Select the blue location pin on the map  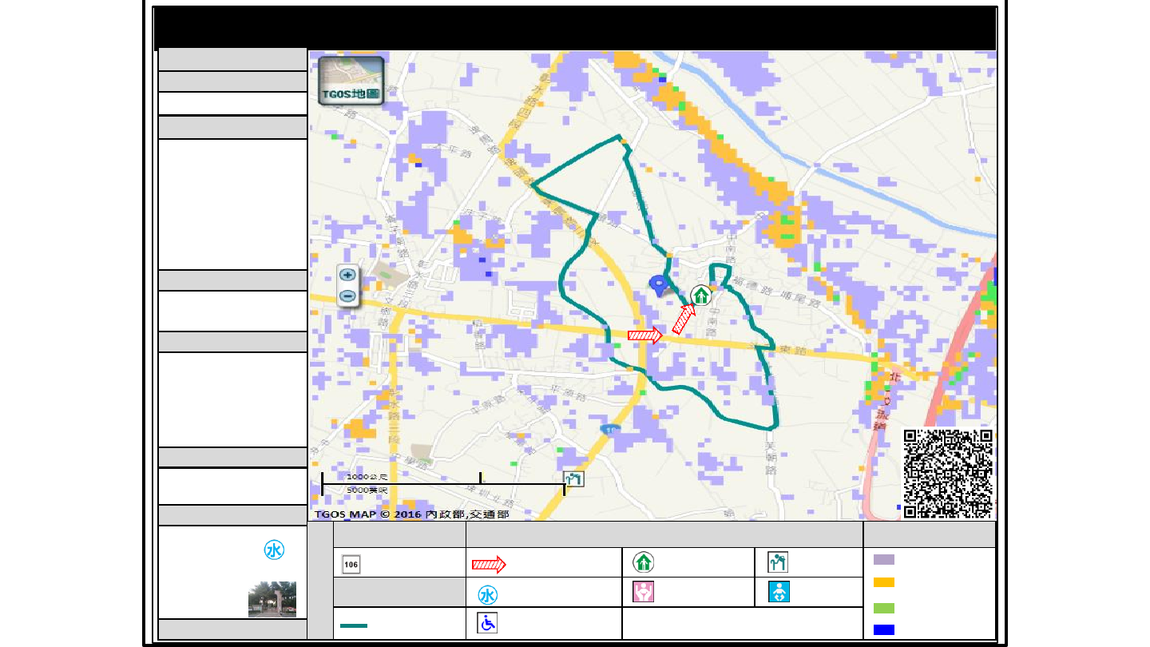(658, 286)
